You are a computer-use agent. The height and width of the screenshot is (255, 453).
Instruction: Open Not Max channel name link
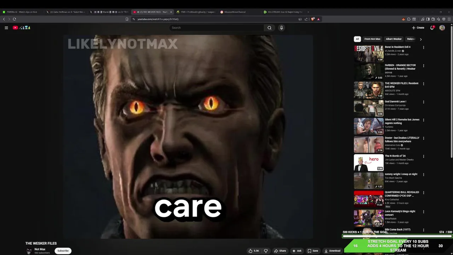(x=40, y=249)
